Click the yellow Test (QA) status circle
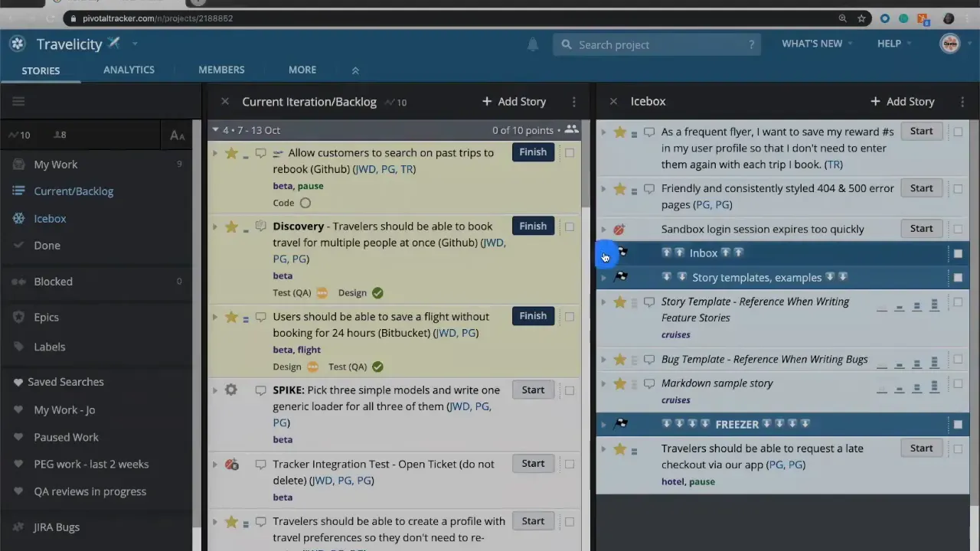Screen dimensions: 980x551 pos(322,292)
